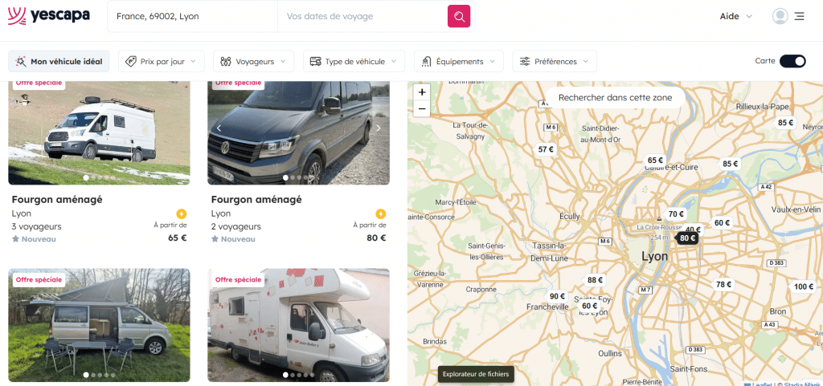Viewport: 823px width, 386px height.
Task: Open the Aide dropdown menu
Action: click(x=736, y=16)
